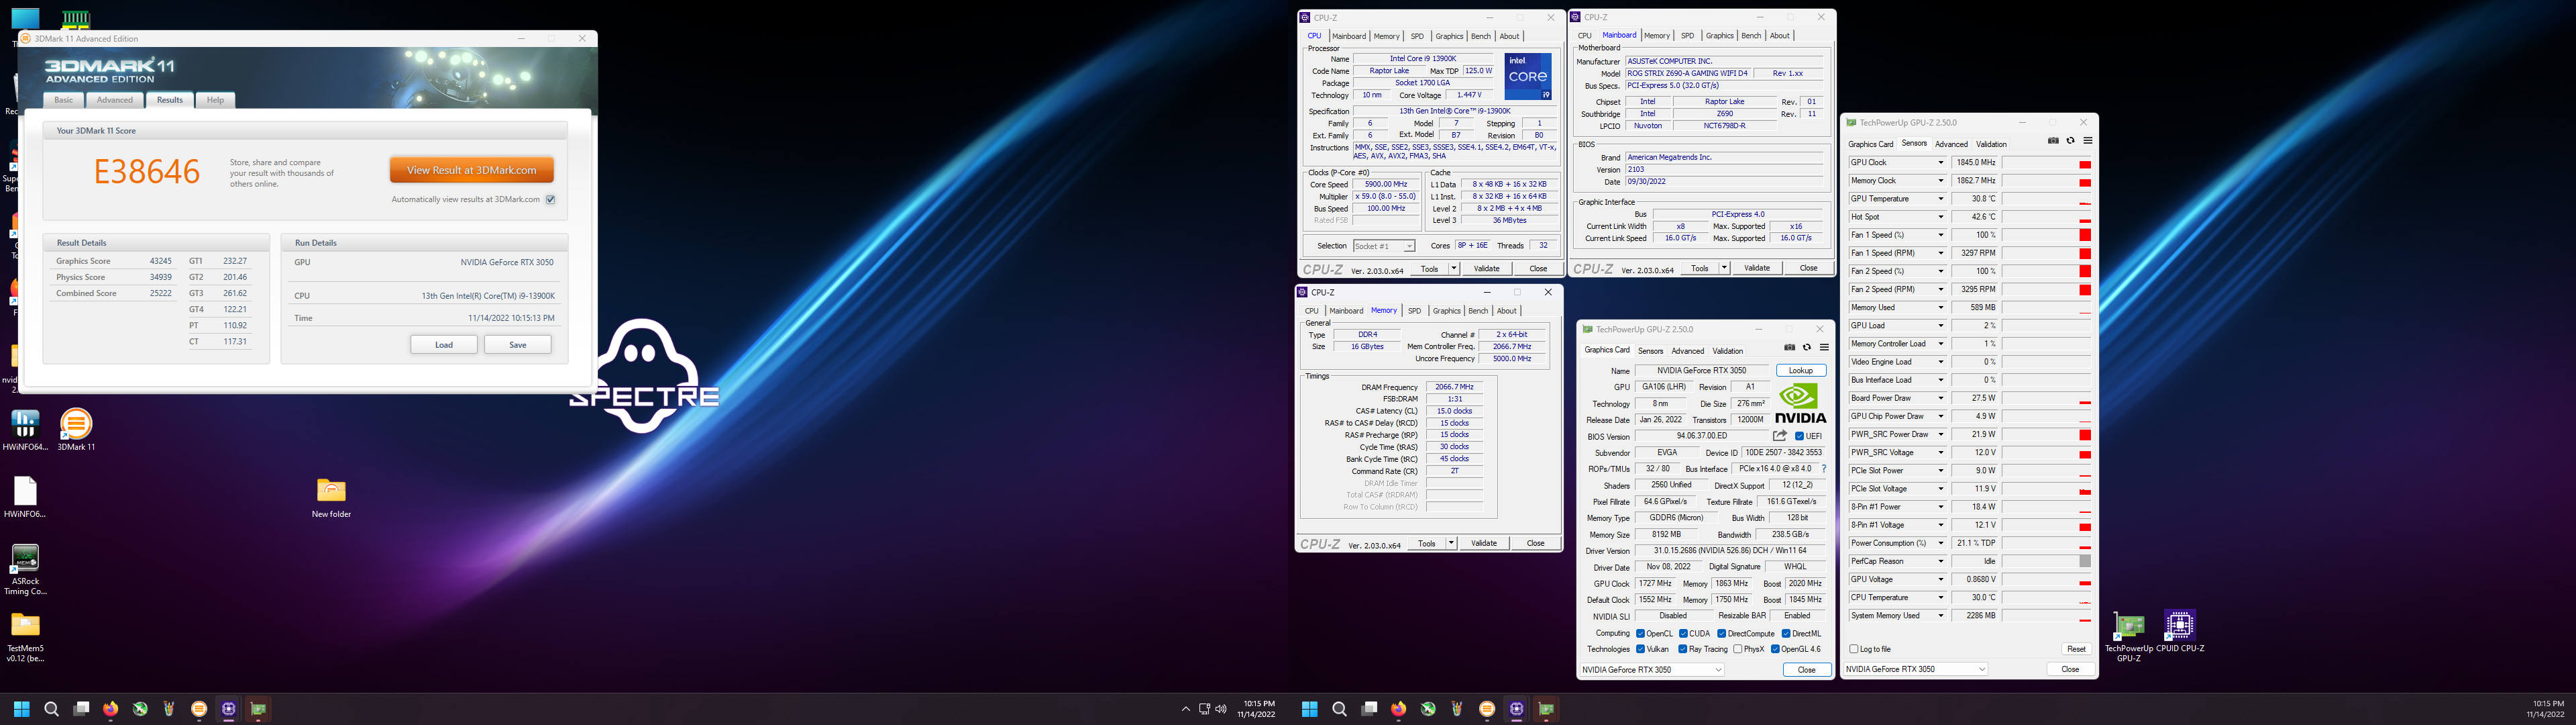Toggle the DirectCompute checkbox
This screenshot has width=2576, height=725.
(1721, 633)
